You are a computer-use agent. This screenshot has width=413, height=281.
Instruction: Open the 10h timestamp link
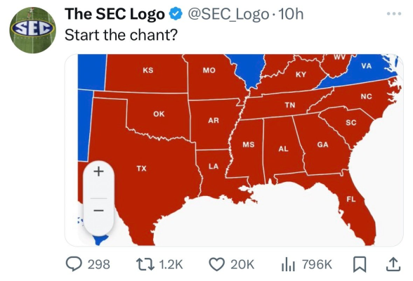[x=291, y=14]
